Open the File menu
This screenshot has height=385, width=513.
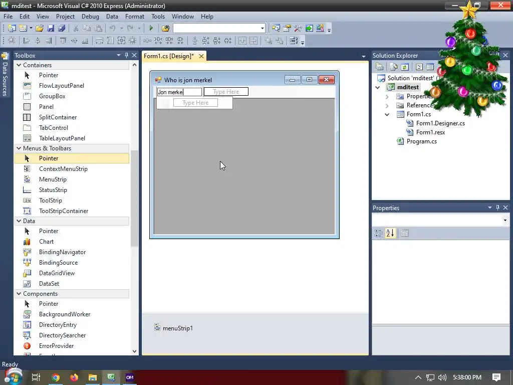(8, 17)
